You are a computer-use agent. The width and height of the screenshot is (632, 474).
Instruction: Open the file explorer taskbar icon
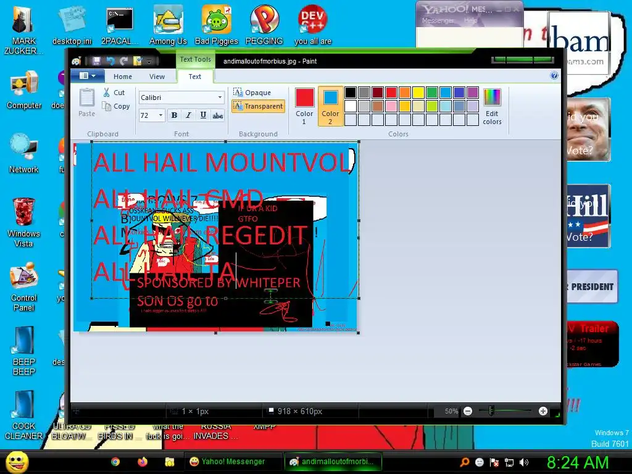169,462
